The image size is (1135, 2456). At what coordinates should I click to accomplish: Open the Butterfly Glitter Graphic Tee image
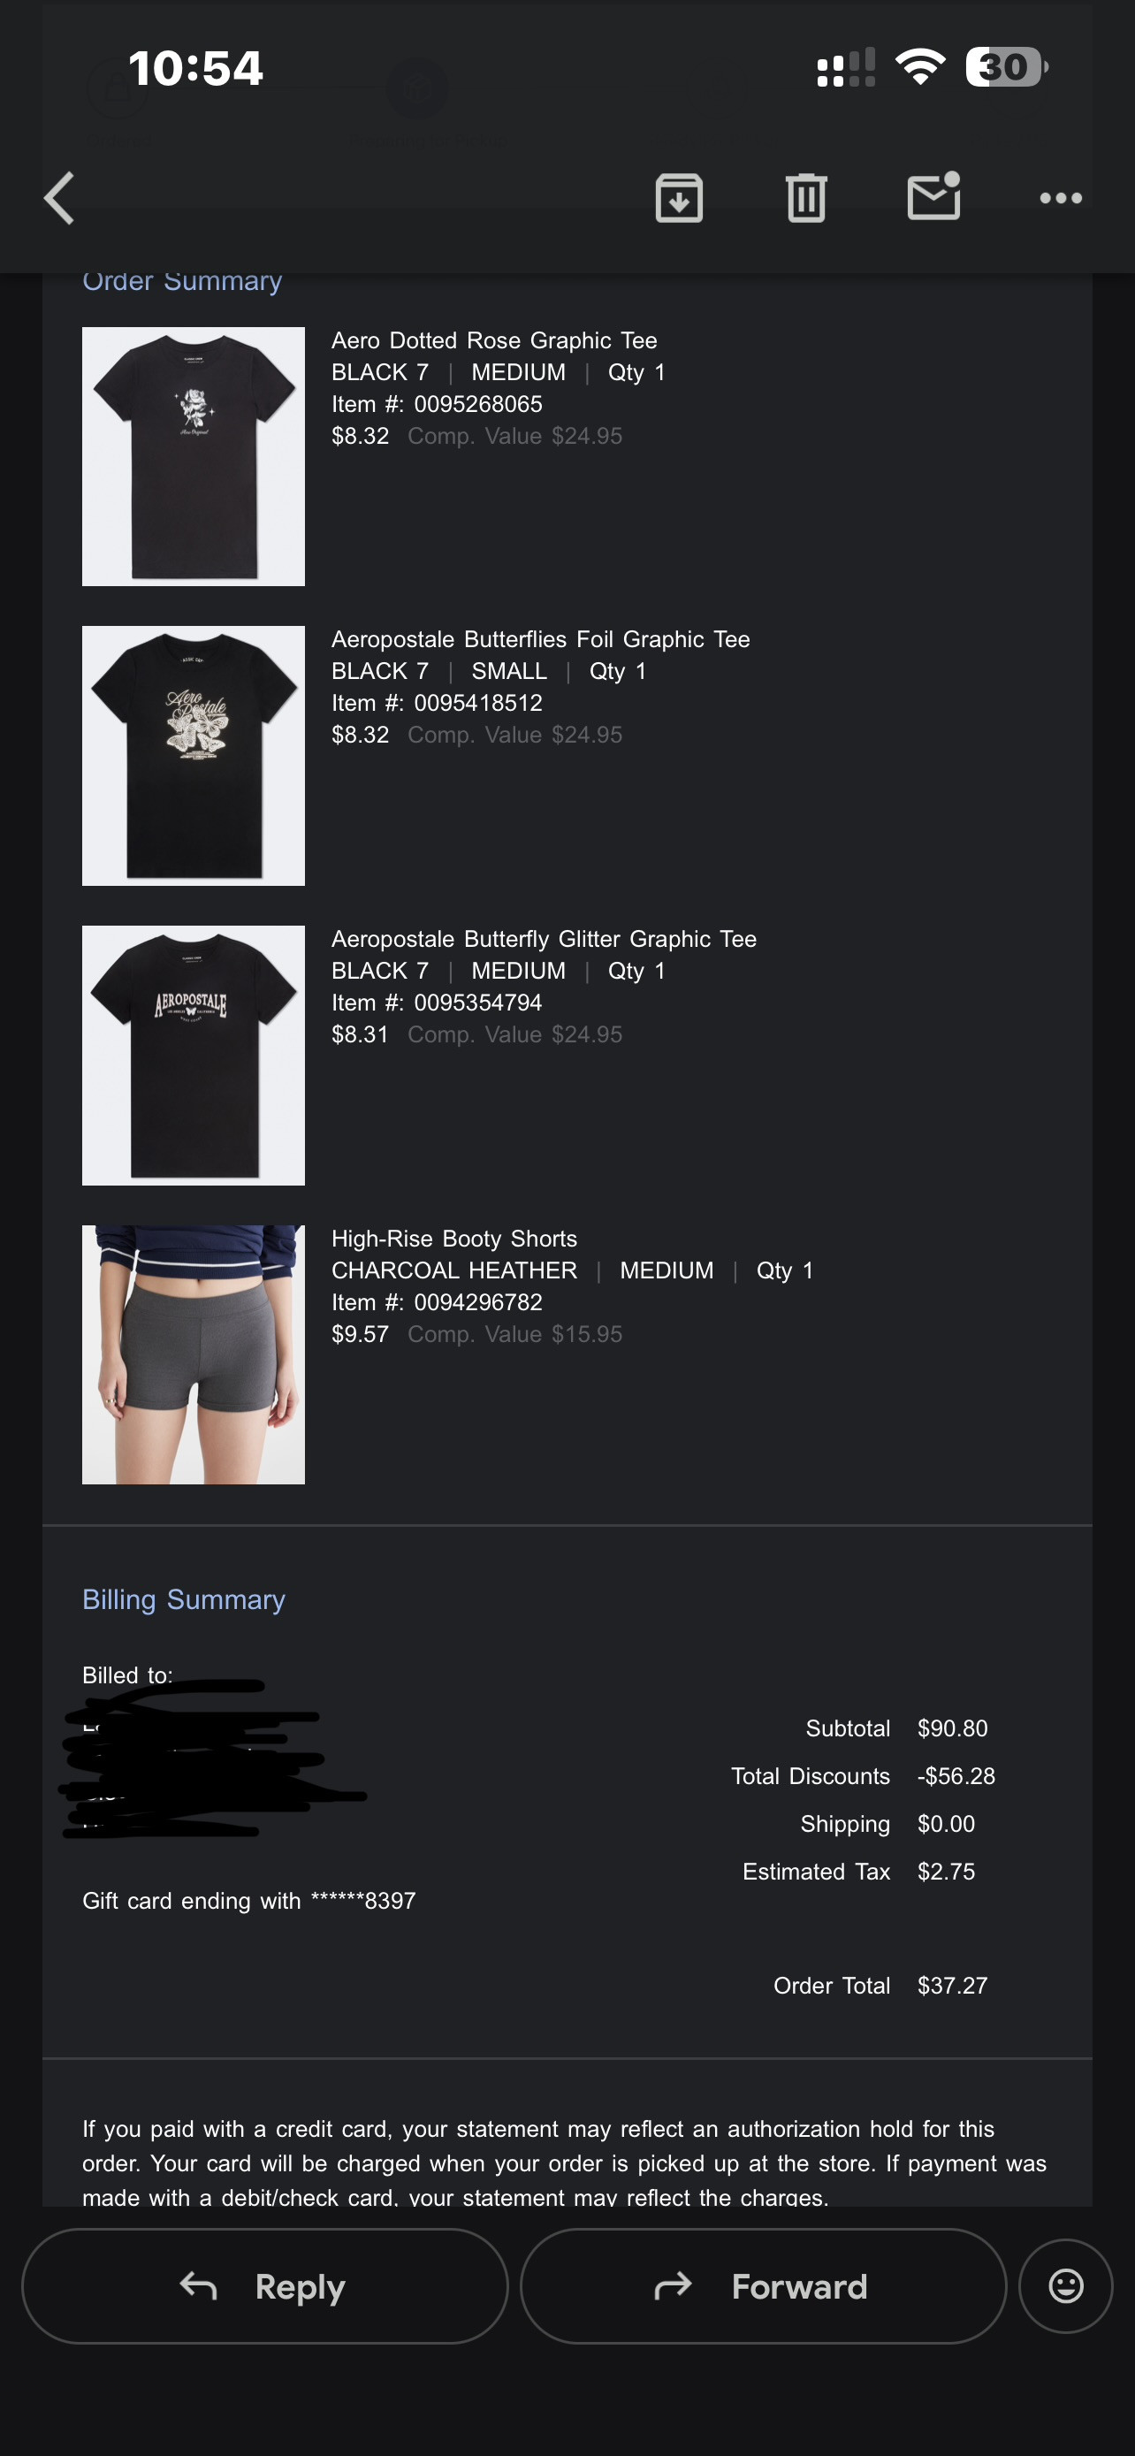click(x=194, y=1056)
